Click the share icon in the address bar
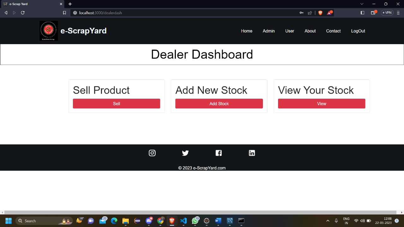 point(310,13)
